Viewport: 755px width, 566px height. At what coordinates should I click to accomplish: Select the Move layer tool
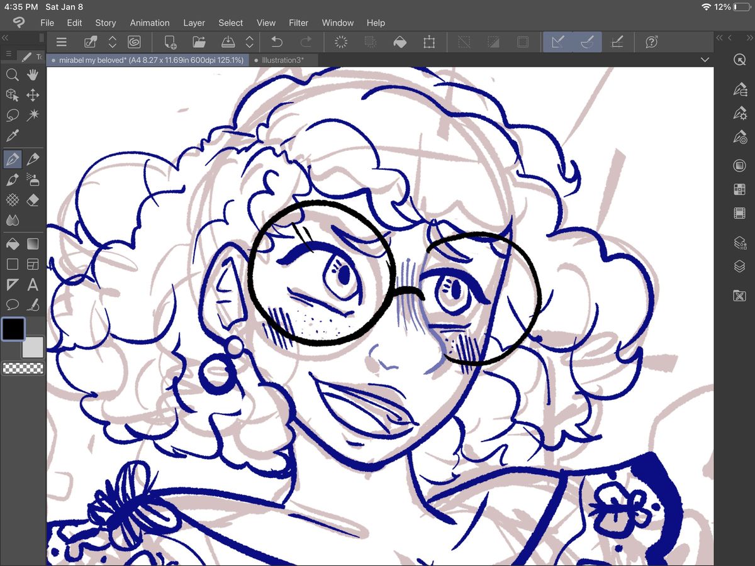[33, 95]
